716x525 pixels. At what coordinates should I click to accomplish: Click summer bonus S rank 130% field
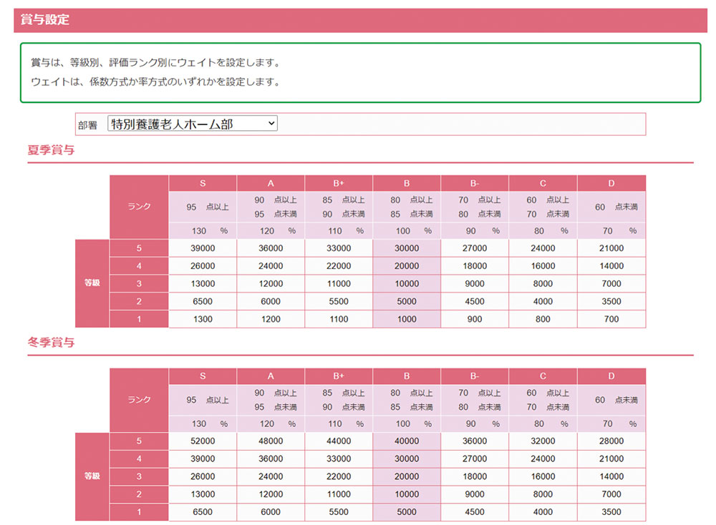pos(199,231)
